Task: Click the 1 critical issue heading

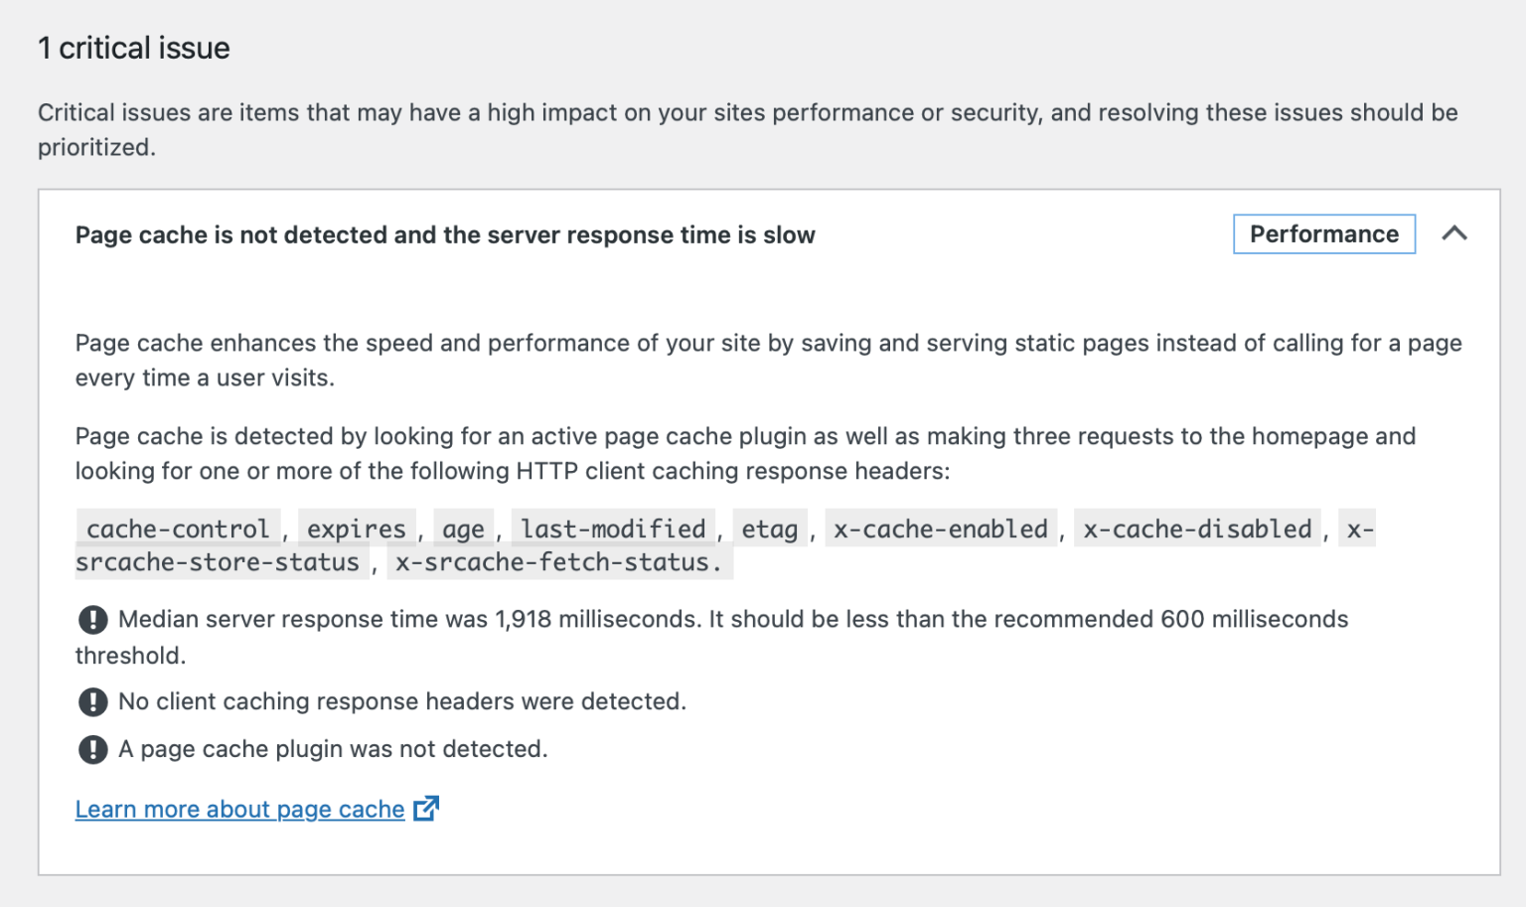Action: [x=134, y=48]
